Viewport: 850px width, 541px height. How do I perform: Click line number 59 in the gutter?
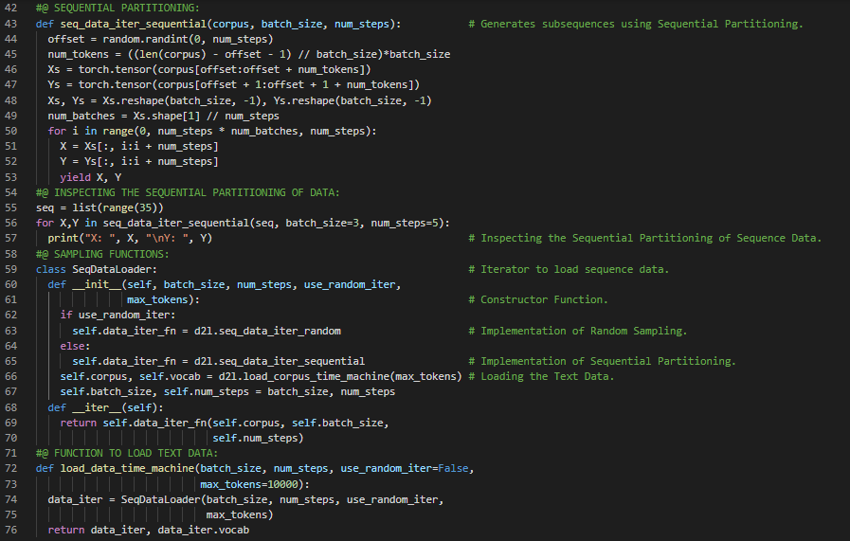coord(13,269)
